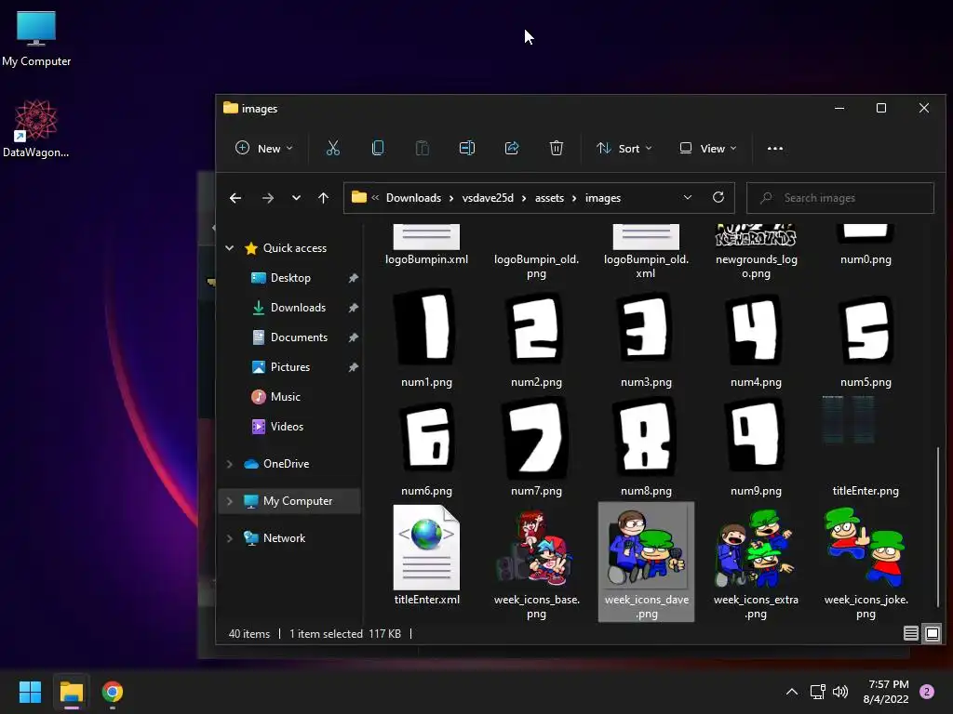Click the Cut scissors icon in toolbar
This screenshot has height=714, width=953.
(332, 148)
